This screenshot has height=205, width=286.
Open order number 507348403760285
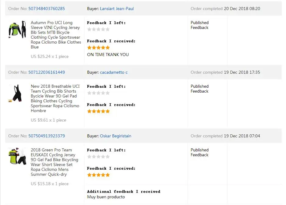[x=47, y=9]
